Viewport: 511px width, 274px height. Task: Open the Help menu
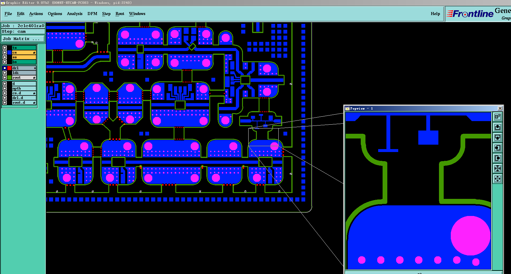click(435, 14)
